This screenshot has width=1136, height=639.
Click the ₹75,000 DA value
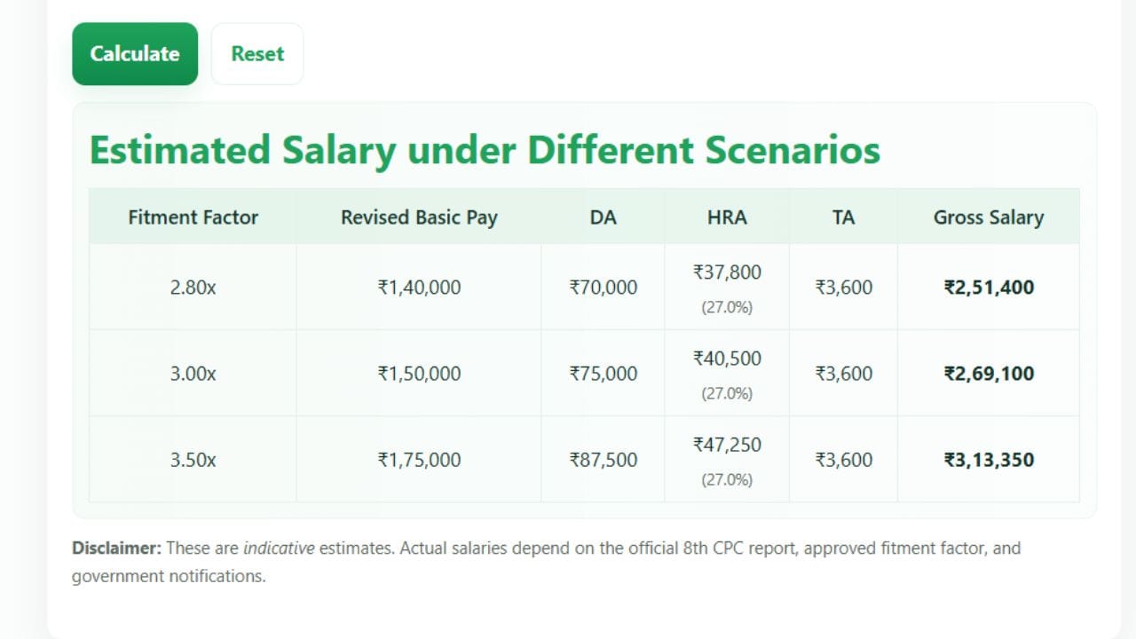(x=603, y=374)
